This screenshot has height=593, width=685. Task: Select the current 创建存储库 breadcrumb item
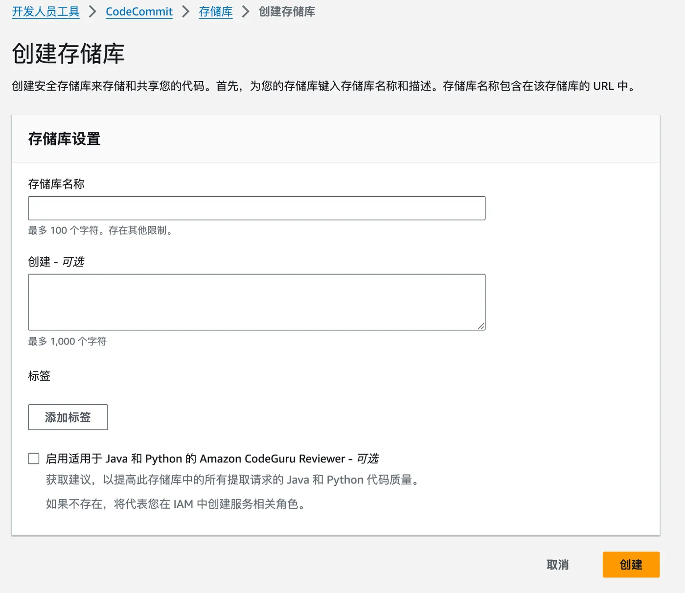pyautogui.click(x=287, y=12)
